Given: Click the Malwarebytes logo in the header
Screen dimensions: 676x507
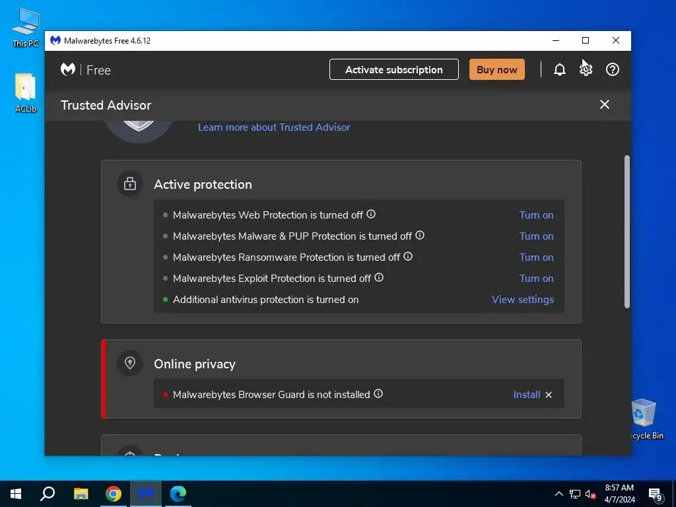Looking at the screenshot, I should click(68, 69).
